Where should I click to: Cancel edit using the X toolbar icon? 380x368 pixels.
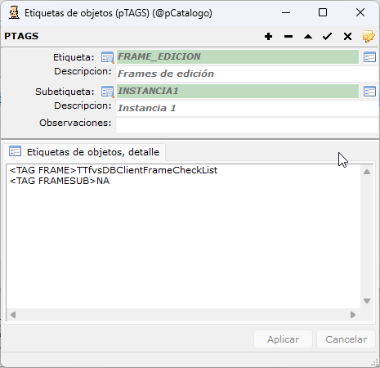pyautogui.click(x=347, y=36)
